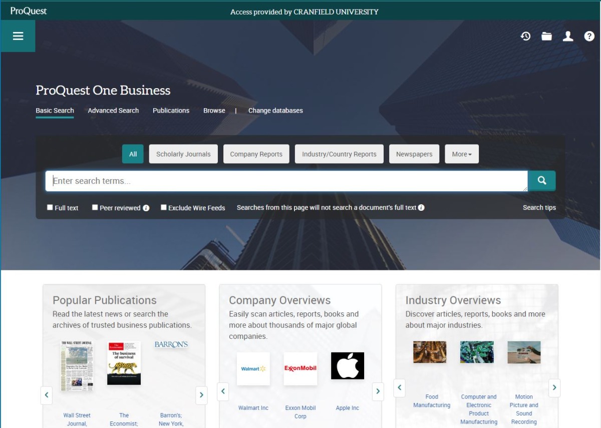Open the My Research account icon

click(x=568, y=36)
